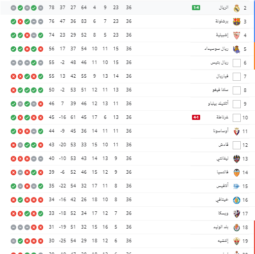Click the Alavés team logo
The image size is (255, 254).
click(237, 186)
